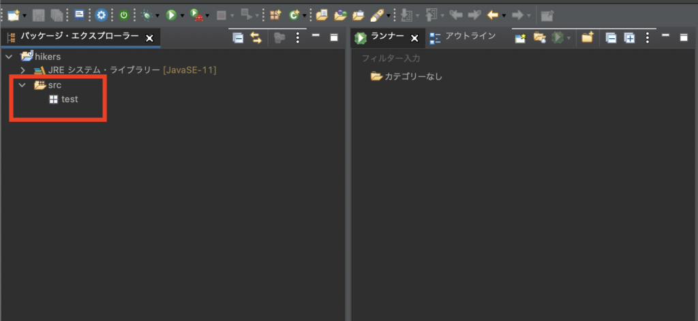Click the yellow Back arrow icon

(x=493, y=15)
